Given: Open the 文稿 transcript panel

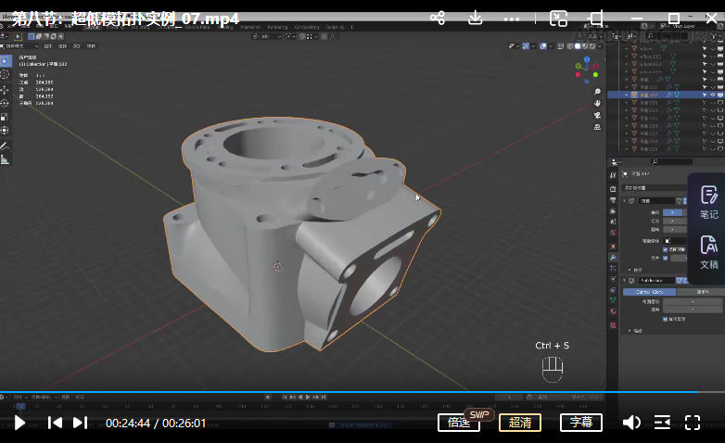Looking at the screenshot, I should 708,253.
